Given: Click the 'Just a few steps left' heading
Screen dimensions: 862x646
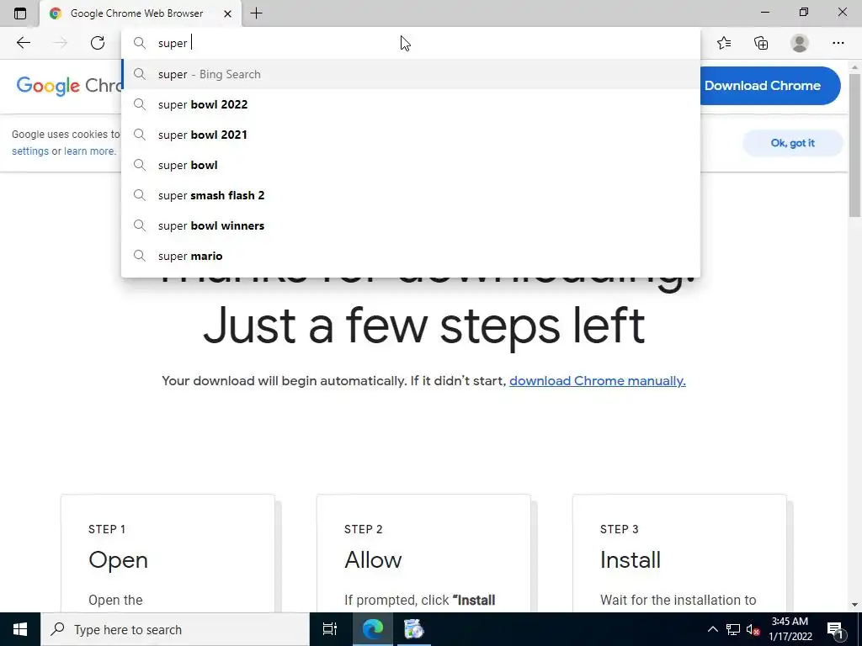Looking at the screenshot, I should click(424, 326).
